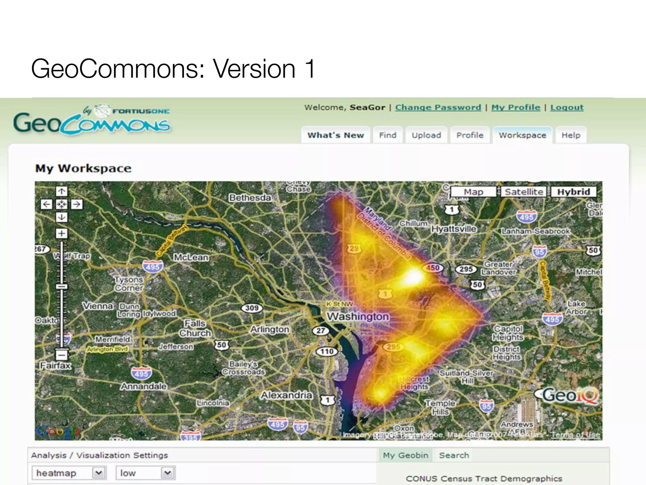Open the Find tab
646x485 pixels.
(388, 135)
